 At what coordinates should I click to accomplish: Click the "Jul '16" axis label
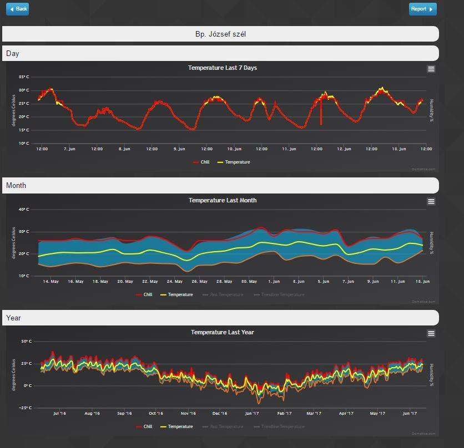tap(59, 413)
